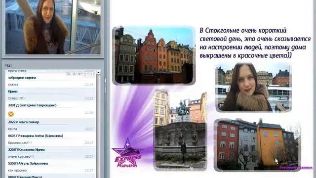The image size is (316, 178).
Task: Click the 20:25 timestamp beside "Супер!!!!!!"
Action: 89,98
